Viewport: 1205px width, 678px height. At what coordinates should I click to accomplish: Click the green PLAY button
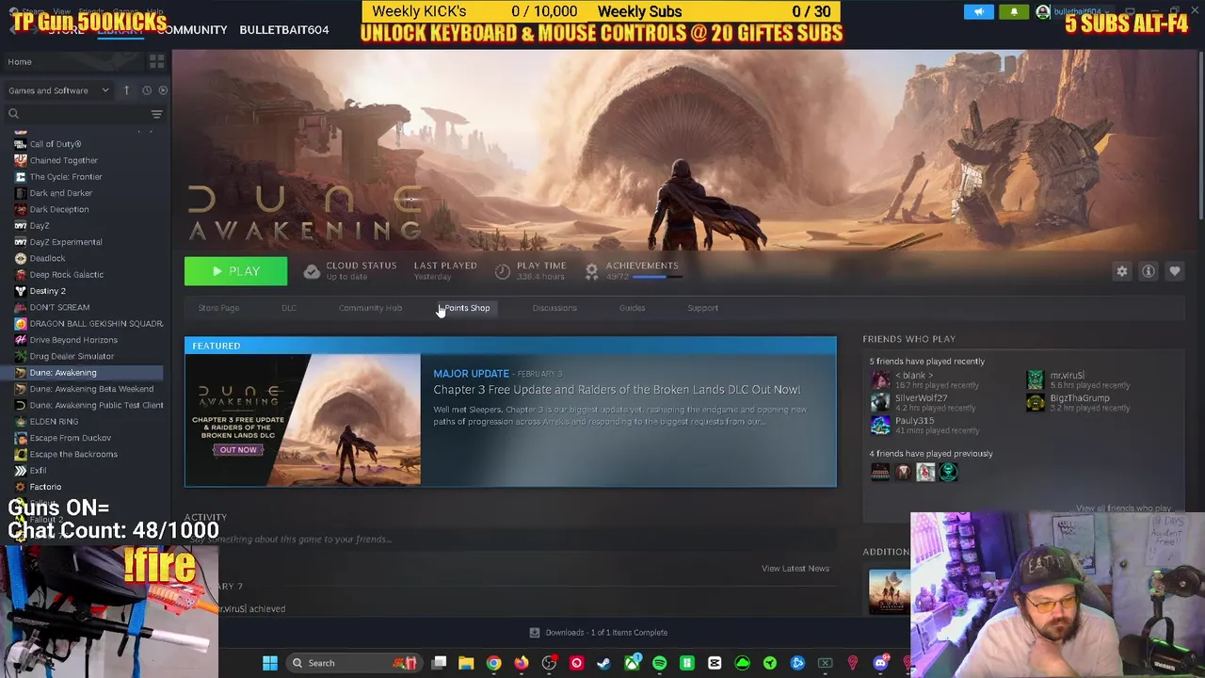tap(235, 271)
